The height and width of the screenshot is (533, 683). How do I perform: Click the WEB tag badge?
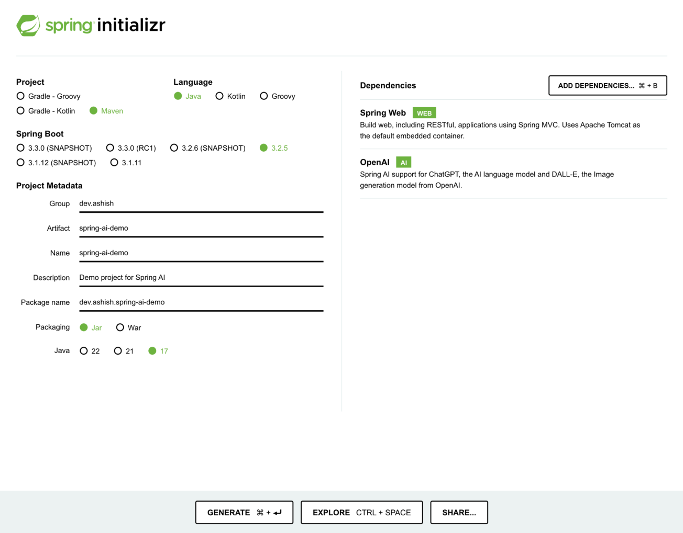424,113
